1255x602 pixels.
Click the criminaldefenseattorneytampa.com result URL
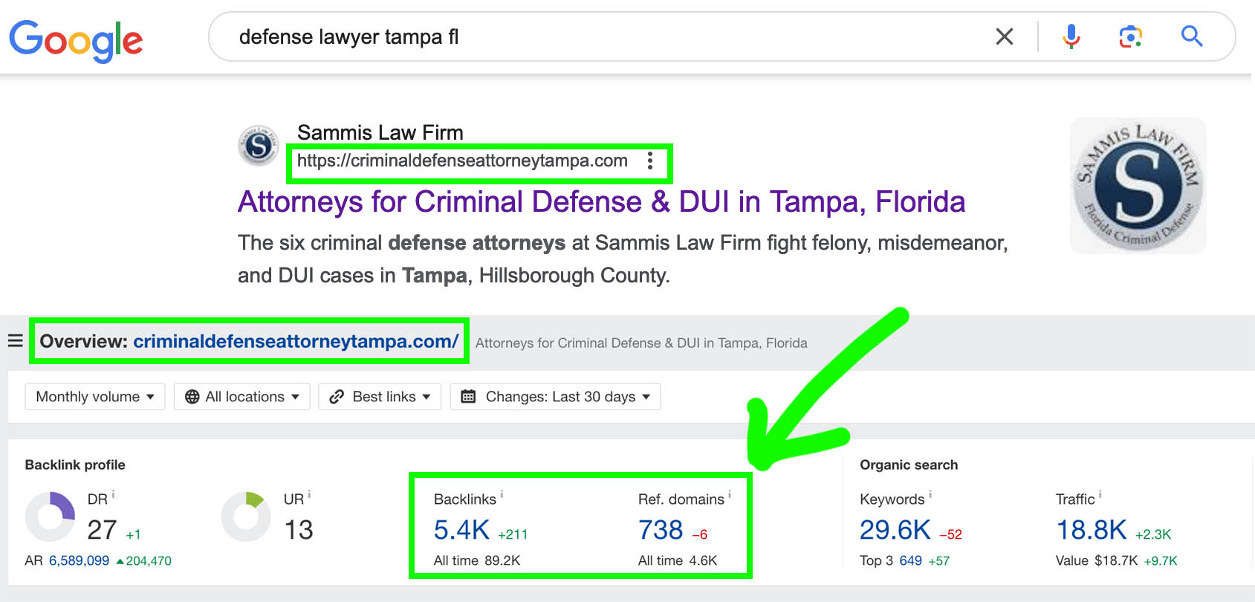pos(462,161)
